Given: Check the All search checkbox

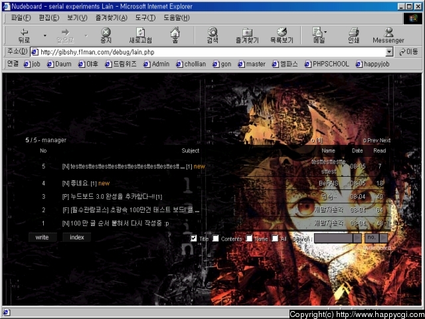Looking at the screenshot, I should point(275,238).
